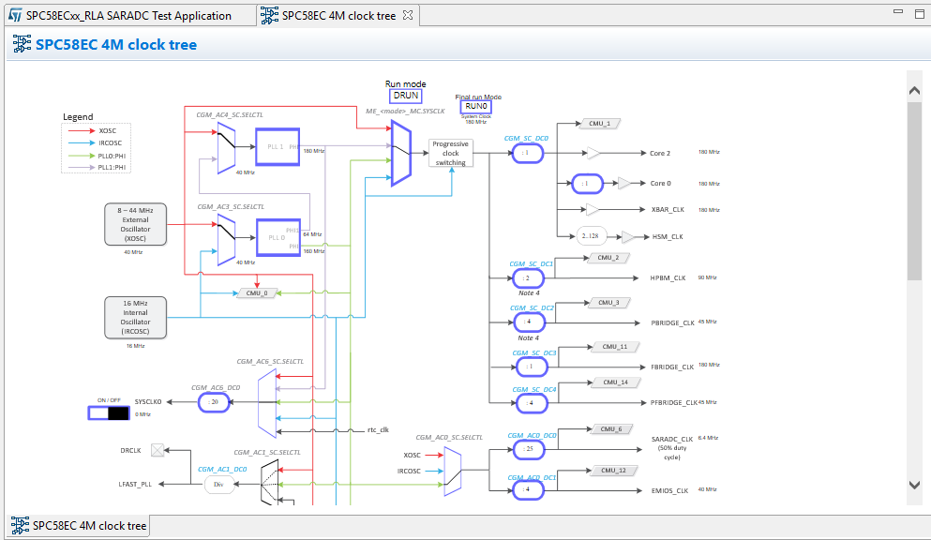Click the PBRIDGE_CLK output label
931x540 pixels.
(672, 322)
